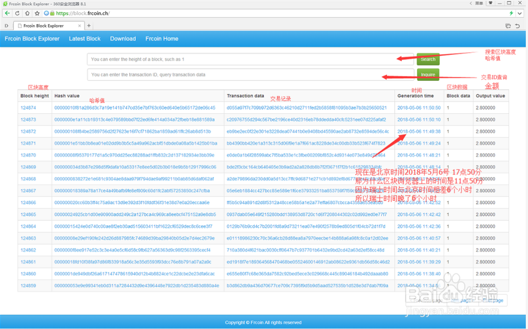Open the Latest Block menu item
The width and height of the screenshot is (528, 329).
tap(84, 38)
